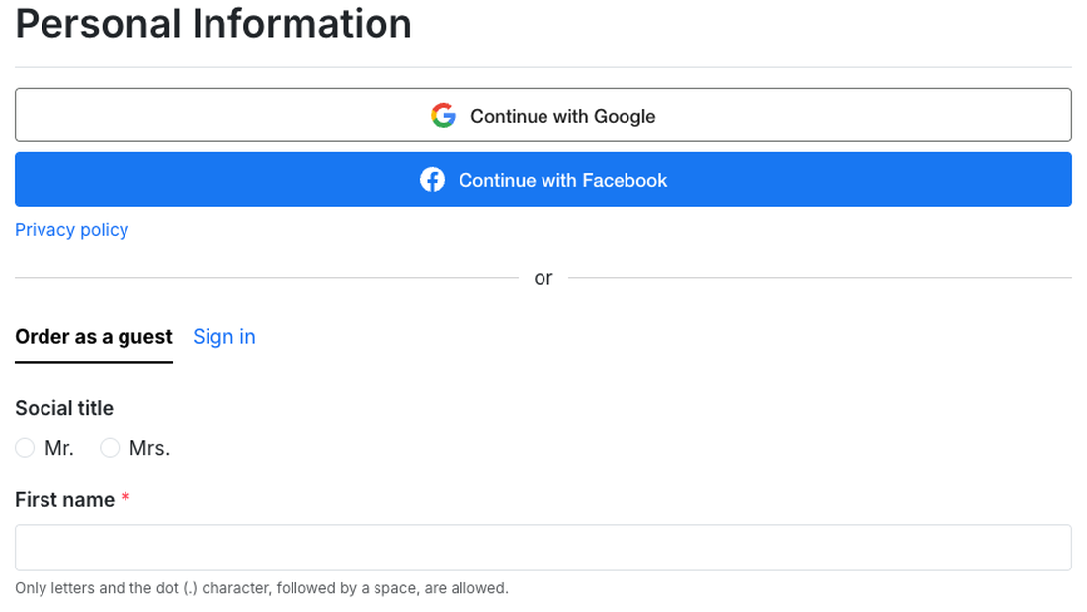
Task: Click the Social title label
Action: click(64, 408)
